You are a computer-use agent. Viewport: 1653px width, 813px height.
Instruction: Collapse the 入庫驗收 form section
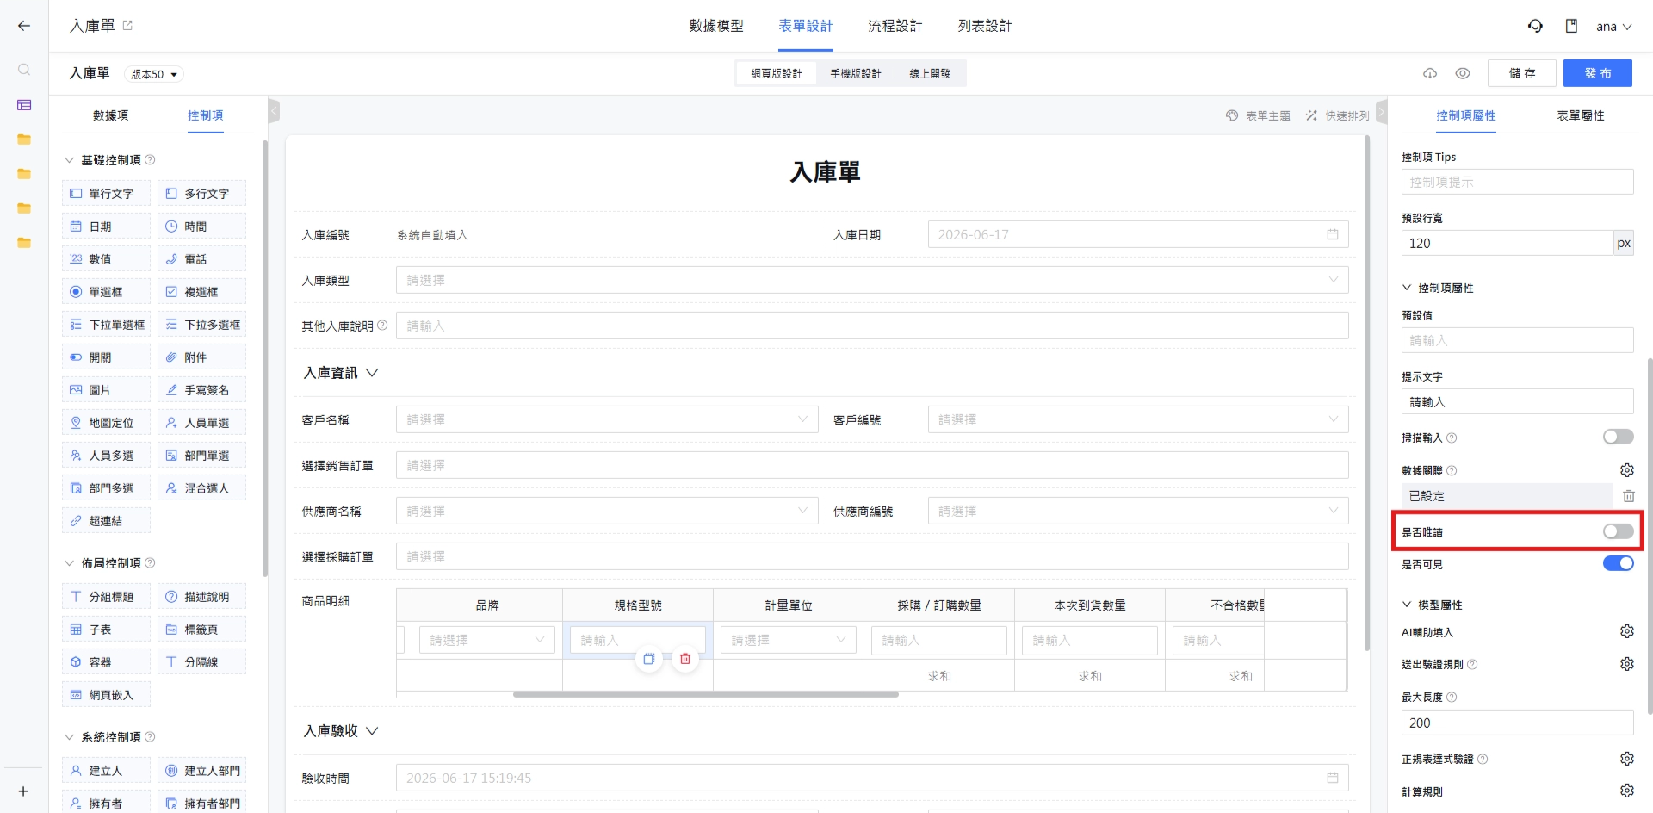[372, 731]
